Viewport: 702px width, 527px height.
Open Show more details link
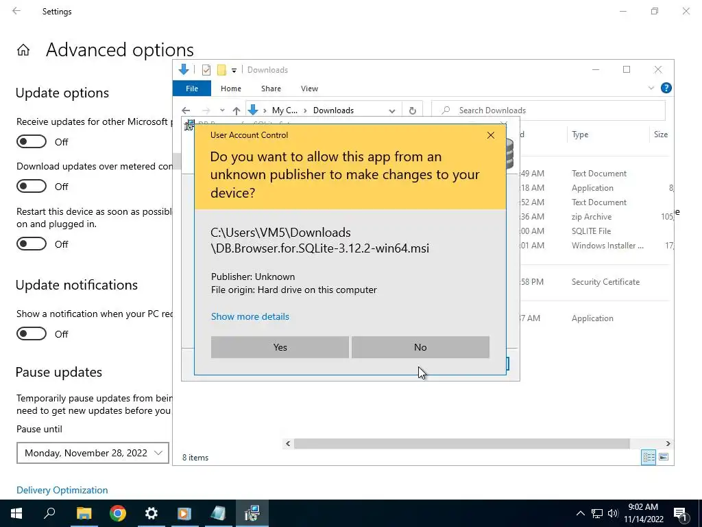click(x=250, y=316)
